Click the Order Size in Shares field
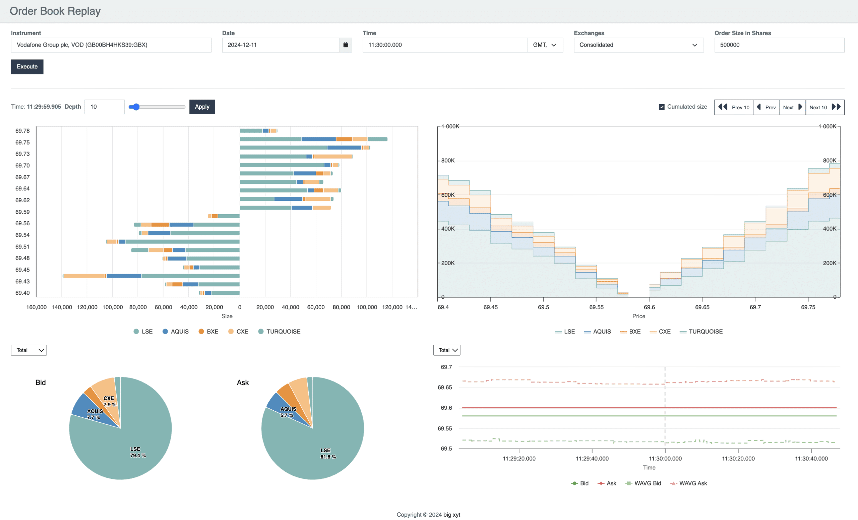The width and height of the screenshot is (858, 520). click(779, 45)
